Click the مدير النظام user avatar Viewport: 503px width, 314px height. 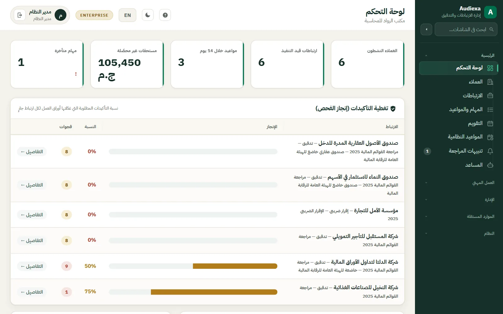point(60,15)
